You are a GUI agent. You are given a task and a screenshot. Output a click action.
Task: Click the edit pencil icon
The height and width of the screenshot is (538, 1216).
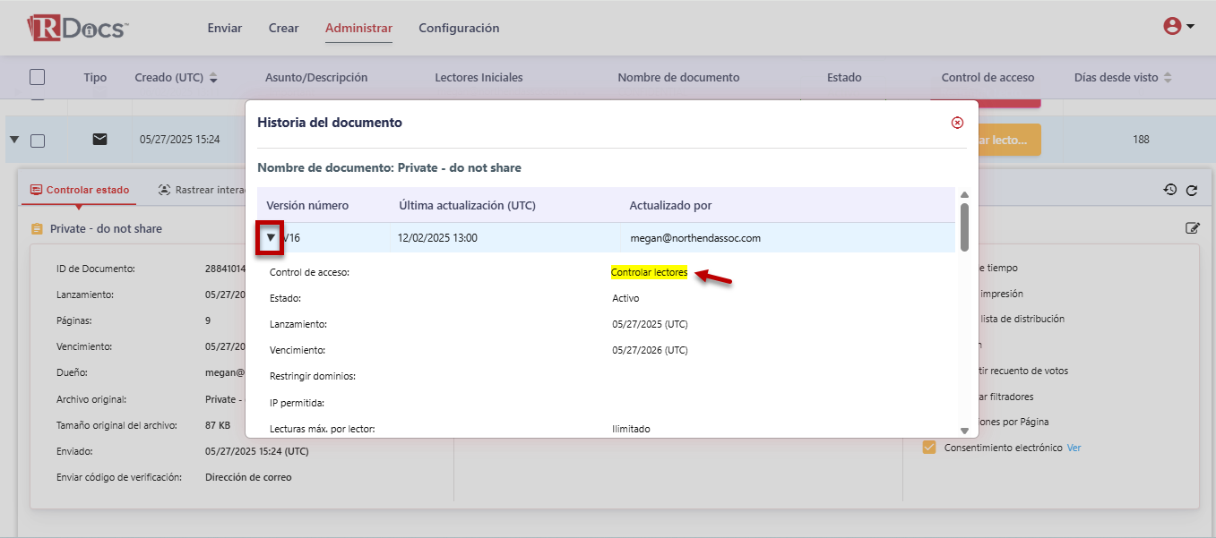(x=1192, y=228)
